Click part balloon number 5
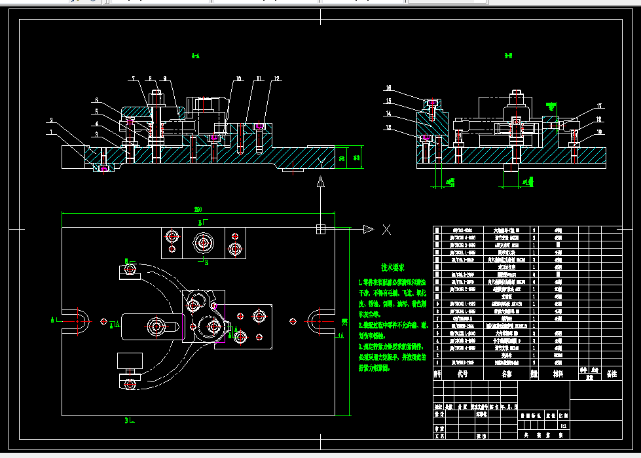 (x=96, y=111)
